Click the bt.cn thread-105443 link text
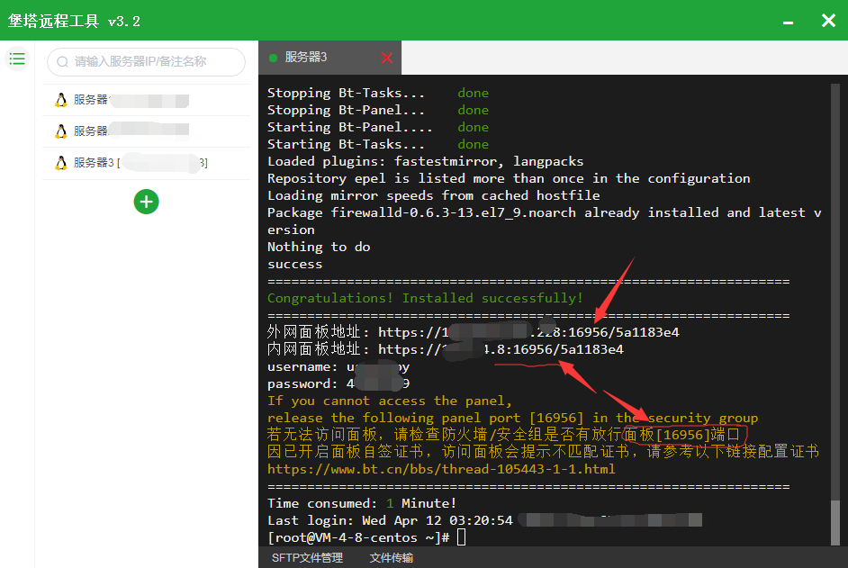This screenshot has width=848, height=568. click(441, 469)
